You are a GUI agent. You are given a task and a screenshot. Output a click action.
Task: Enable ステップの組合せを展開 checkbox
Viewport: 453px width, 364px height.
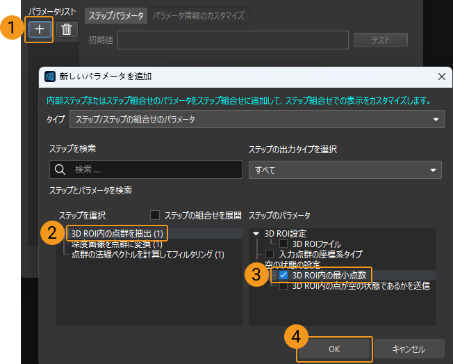(x=155, y=215)
